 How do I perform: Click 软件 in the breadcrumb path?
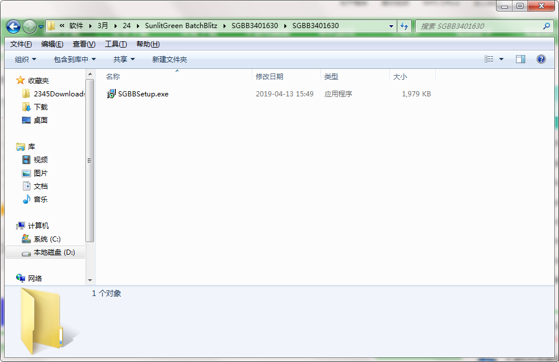click(x=76, y=26)
